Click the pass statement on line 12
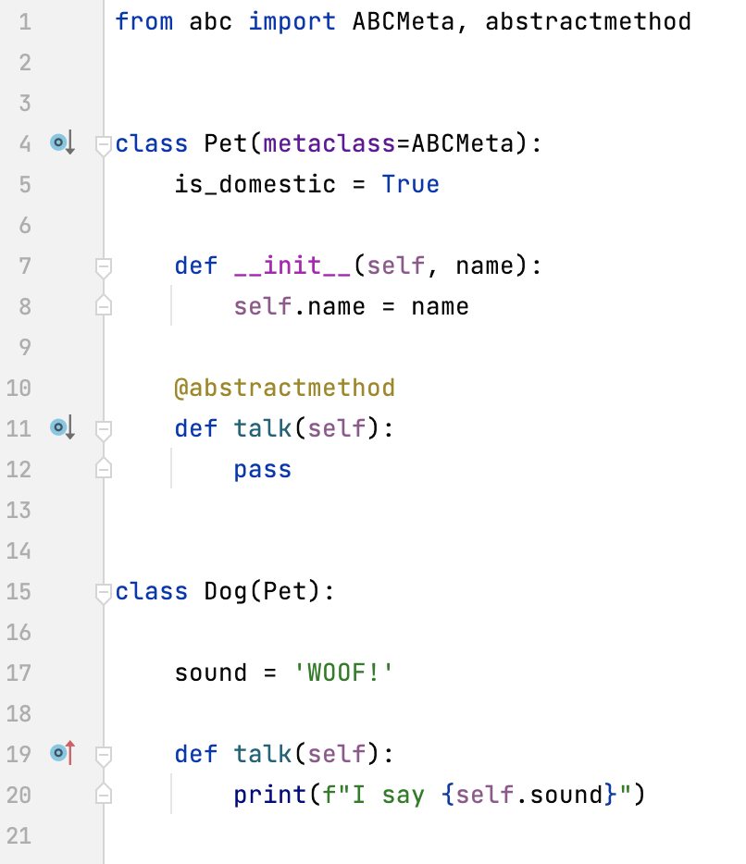This screenshot has height=864, width=746. click(x=262, y=469)
